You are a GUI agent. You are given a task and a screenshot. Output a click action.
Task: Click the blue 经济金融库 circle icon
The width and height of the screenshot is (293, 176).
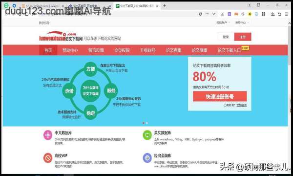(147, 158)
